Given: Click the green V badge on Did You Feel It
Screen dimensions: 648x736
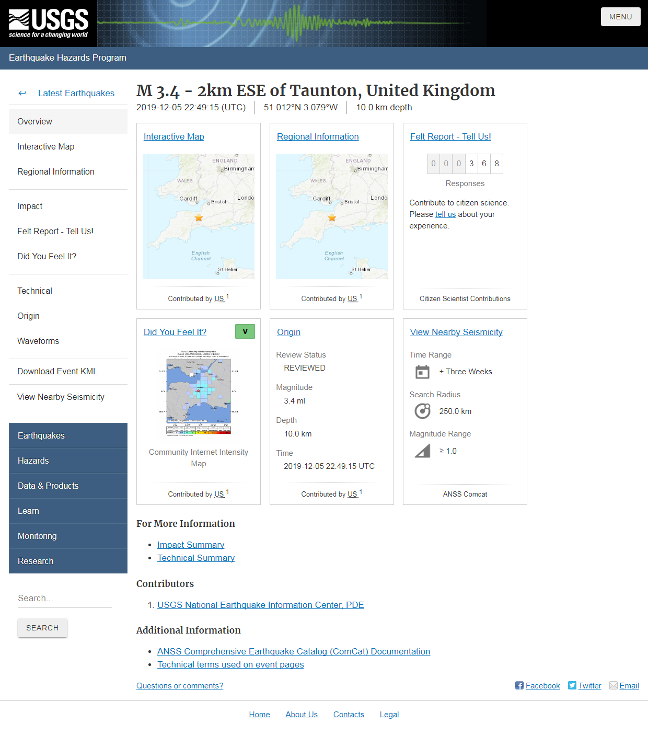Looking at the screenshot, I should point(245,331).
